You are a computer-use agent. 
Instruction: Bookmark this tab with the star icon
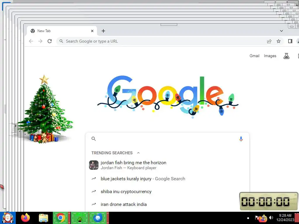(x=279, y=41)
